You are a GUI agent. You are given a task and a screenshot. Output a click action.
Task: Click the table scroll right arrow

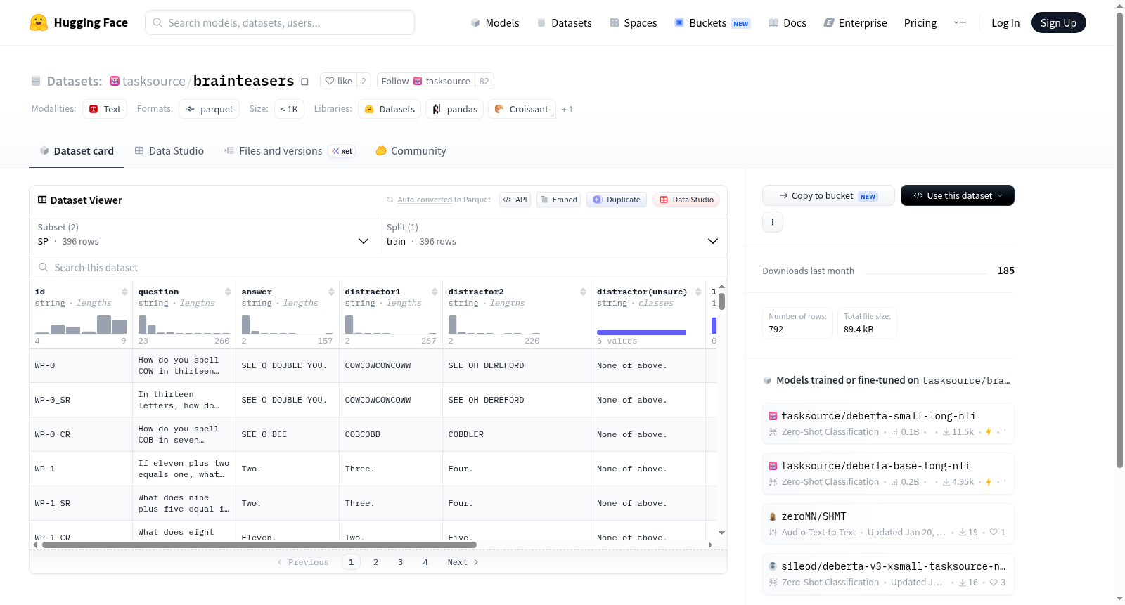point(710,545)
